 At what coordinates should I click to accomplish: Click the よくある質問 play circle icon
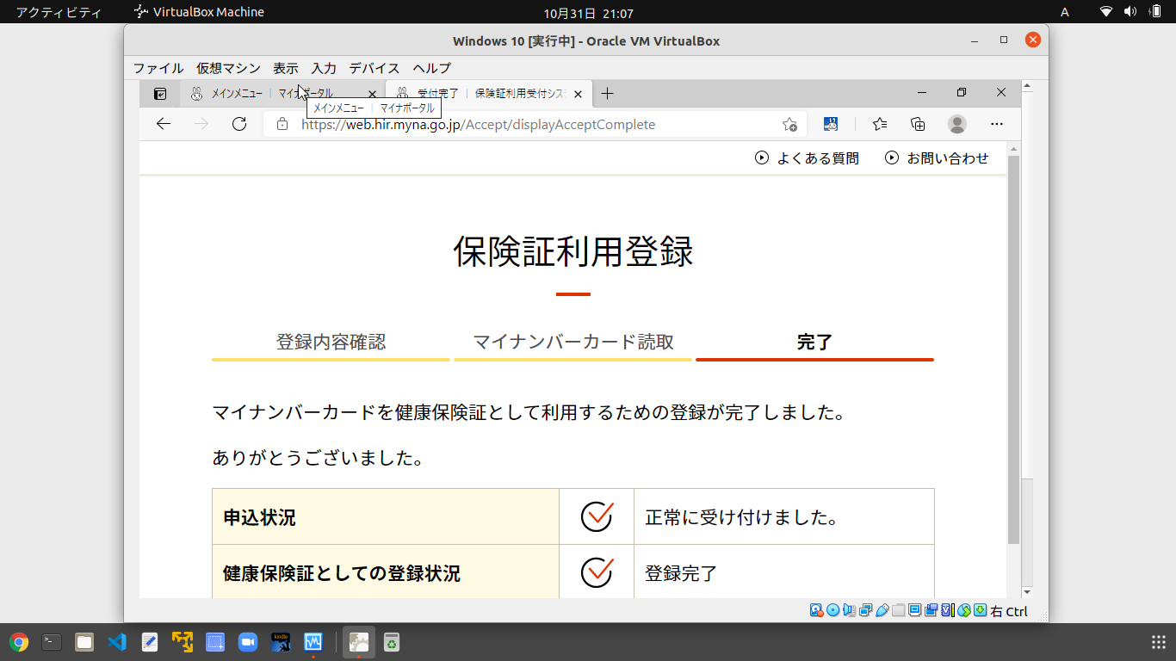pos(760,158)
